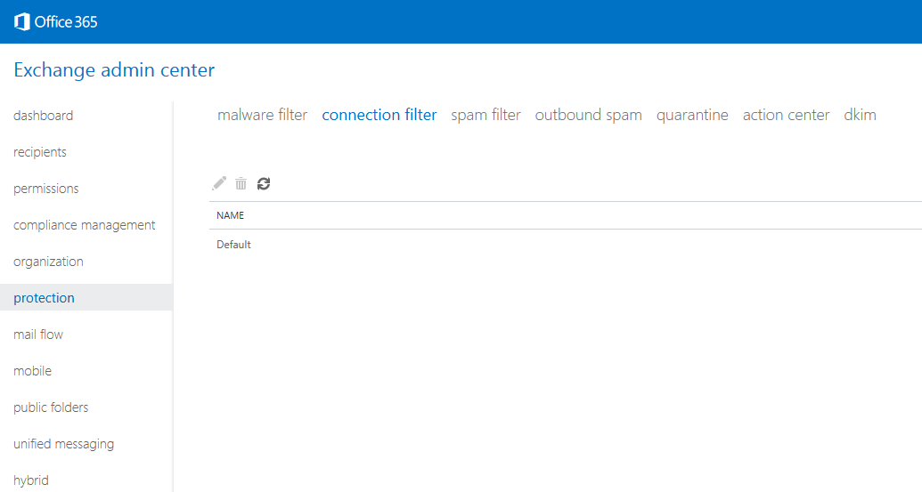The height and width of the screenshot is (492, 922).
Task: Click the Exchange admin center title
Action: pyautogui.click(x=114, y=70)
